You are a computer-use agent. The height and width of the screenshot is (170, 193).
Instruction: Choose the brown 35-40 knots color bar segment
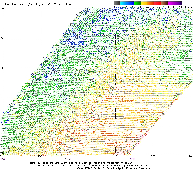[x=164, y=3]
